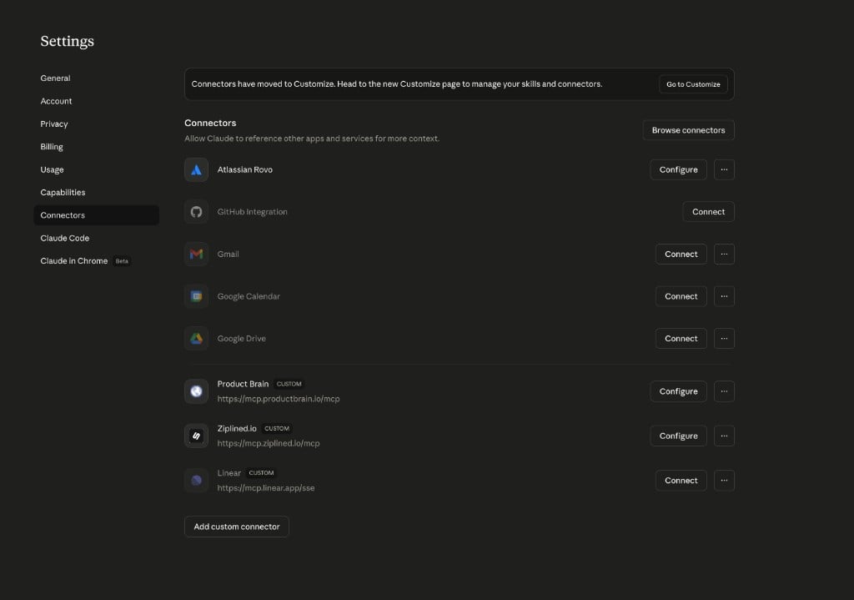Image resolution: width=854 pixels, height=600 pixels.
Task: Click the Atlassian Rovo name text
Action: point(244,169)
